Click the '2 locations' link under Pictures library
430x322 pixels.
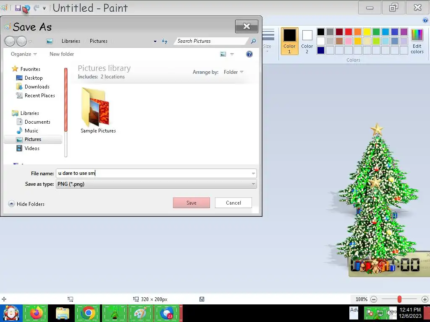pyautogui.click(x=113, y=77)
